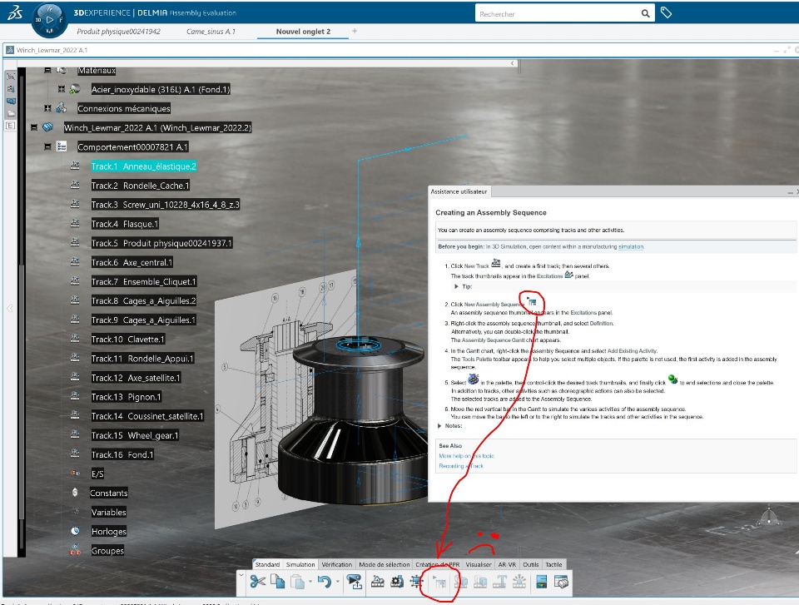799x605 pixels.
Task: Click the folder icon in left side strip
Action: coord(11,113)
